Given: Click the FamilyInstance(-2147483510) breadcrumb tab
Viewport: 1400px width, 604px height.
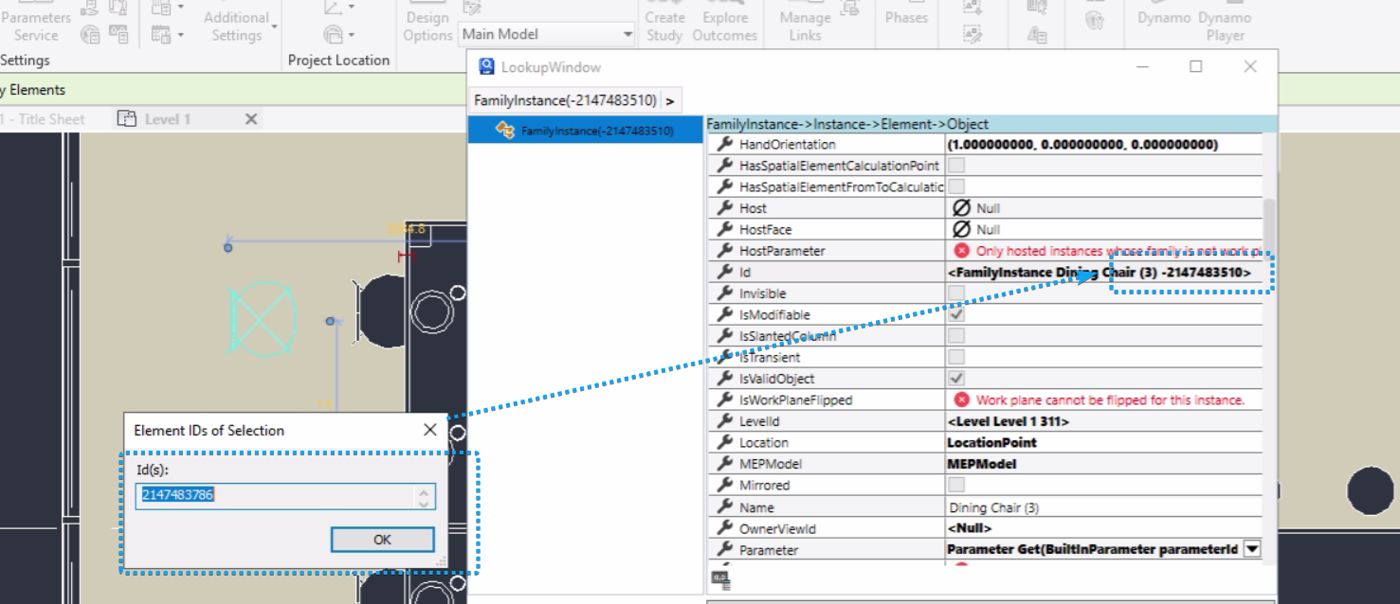Looking at the screenshot, I should (x=565, y=100).
